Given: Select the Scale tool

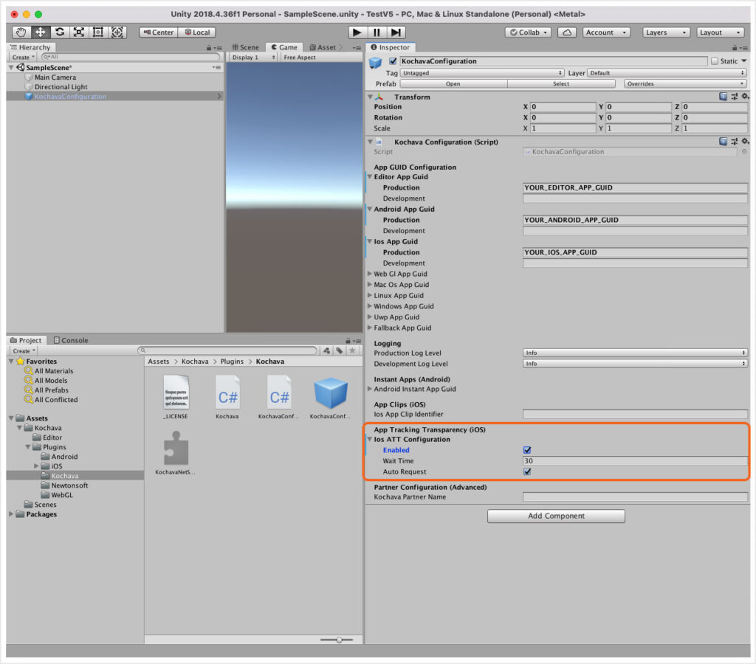Looking at the screenshot, I should [78, 32].
